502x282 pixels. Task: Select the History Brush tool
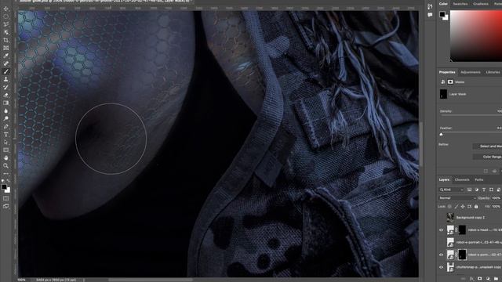point(5,87)
